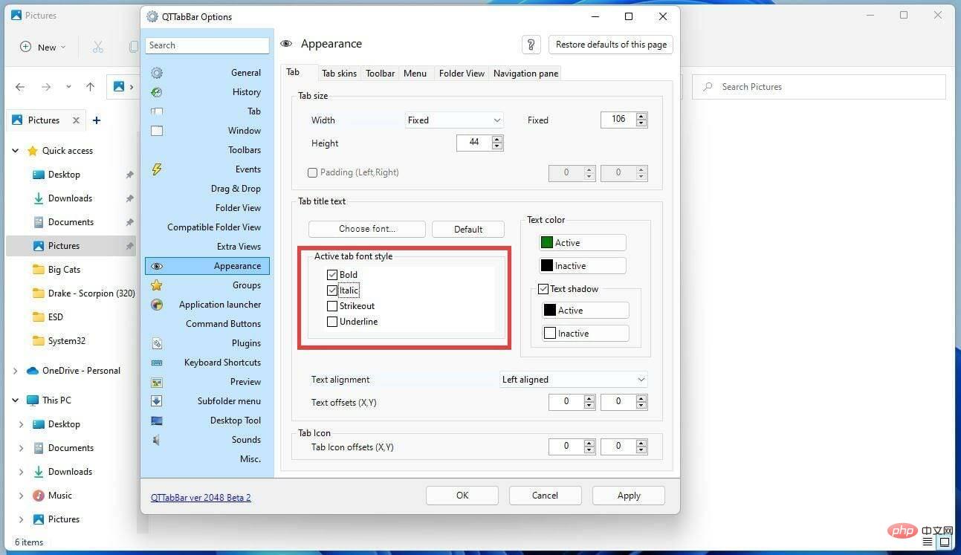
Task: Open the Width dropdown set to Fixed
Action: pos(454,120)
